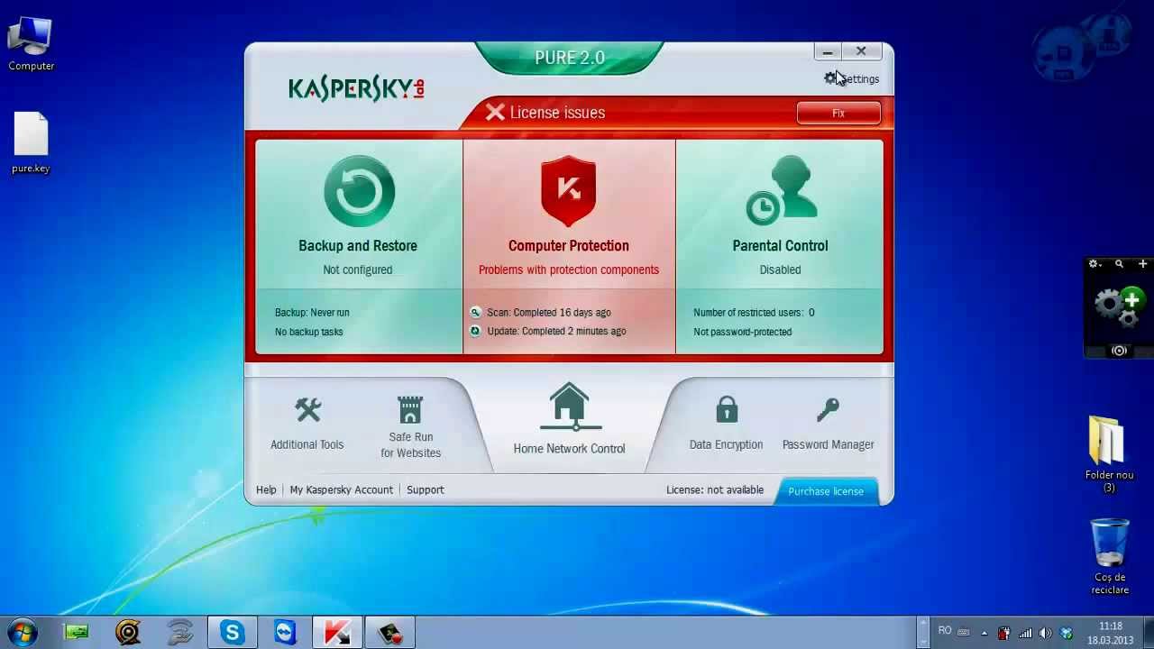Open the Help link
The image size is (1154, 649).
[x=266, y=489]
